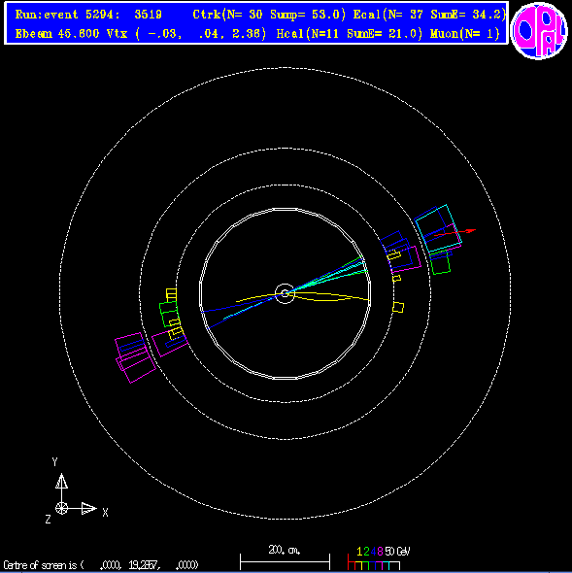Image resolution: width=572 pixels, height=573 pixels.
Task: Click the Ebeam 45.600 value
Action: [x=57, y=34]
